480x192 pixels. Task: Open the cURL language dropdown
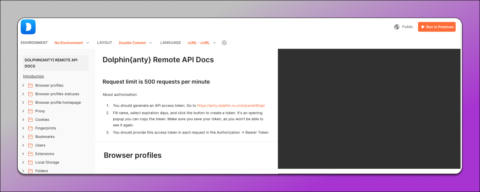pyautogui.click(x=202, y=43)
